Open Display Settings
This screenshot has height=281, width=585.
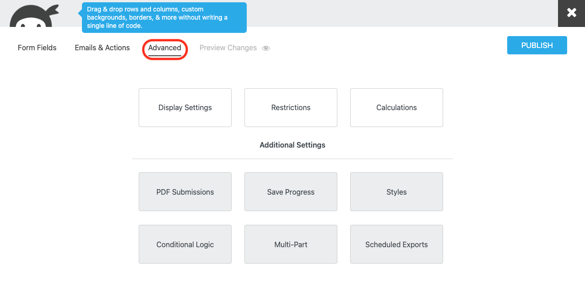tap(185, 107)
